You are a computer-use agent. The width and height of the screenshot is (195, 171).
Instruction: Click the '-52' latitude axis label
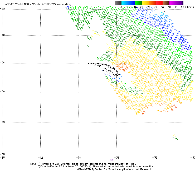coord(2,35)
